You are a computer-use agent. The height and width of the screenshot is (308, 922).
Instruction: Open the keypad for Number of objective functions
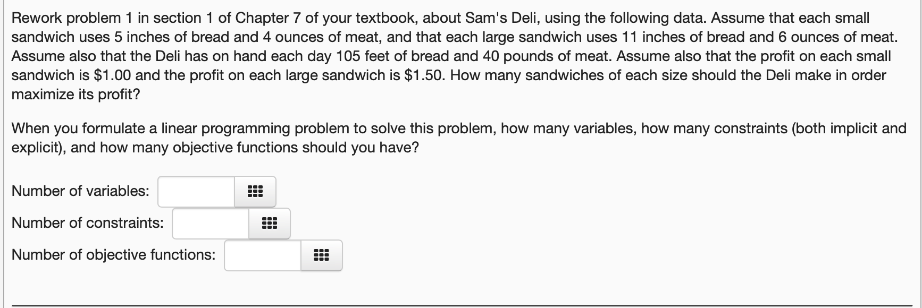pos(321,255)
